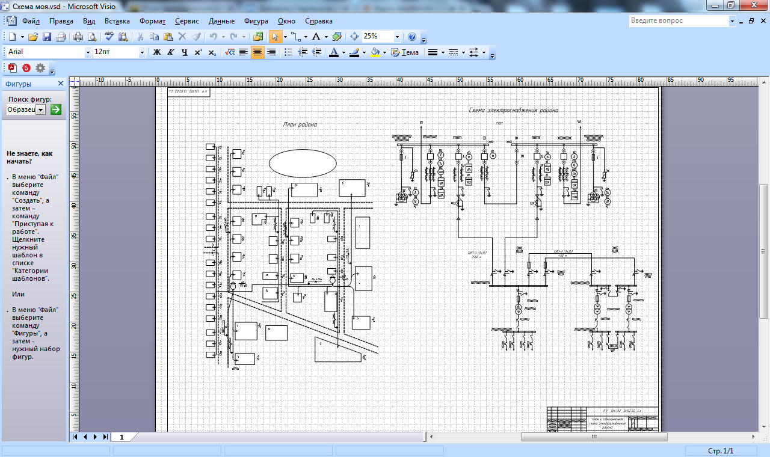The width and height of the screenshot is (770, 457).
Task: Open the drawing tools icon
Action: [337, 37]
